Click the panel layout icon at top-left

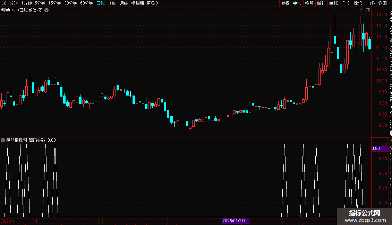coord(4,3)
